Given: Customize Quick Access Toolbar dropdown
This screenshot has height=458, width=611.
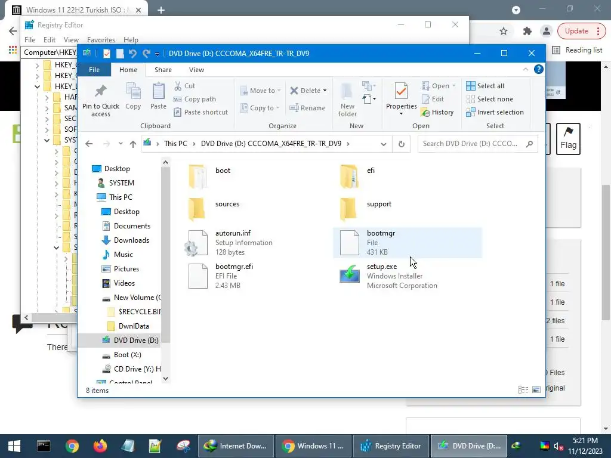Looking at the screenshot, I should click(157, 54).
